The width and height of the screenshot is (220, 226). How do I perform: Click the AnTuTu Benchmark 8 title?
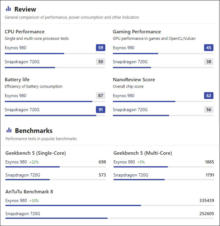[29, 192]
